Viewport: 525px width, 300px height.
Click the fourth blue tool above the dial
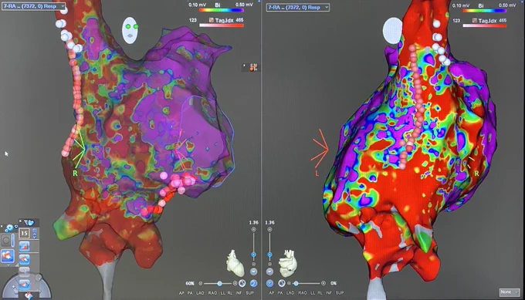(x=25, y=285)
